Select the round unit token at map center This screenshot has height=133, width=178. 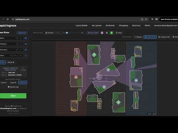point(99,78)
